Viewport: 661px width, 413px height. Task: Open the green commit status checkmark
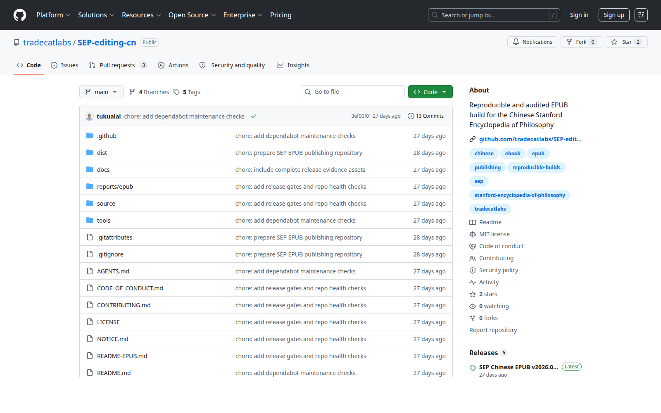click(254, 116)
